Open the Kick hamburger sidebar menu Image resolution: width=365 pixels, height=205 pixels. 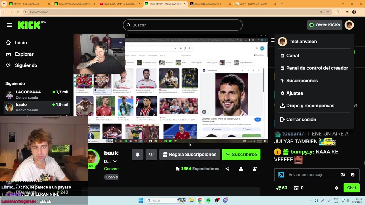pos(9,25)
